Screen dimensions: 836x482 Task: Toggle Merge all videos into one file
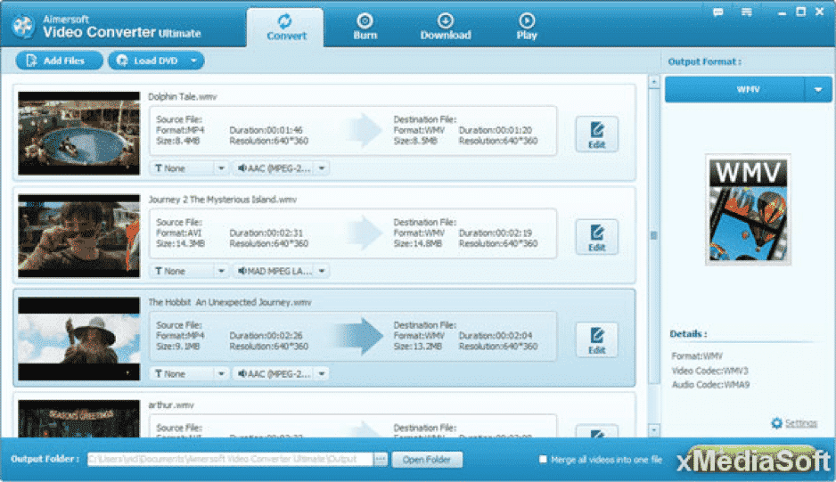pos(543,459)
